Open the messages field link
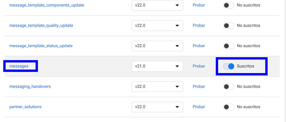 [19, 66]
